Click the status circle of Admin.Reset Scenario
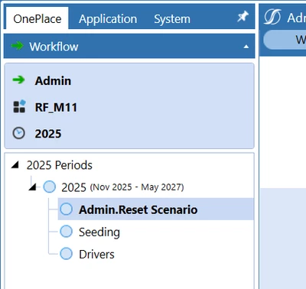Screen dimensions: 306x289 click(x=67, y=209)
